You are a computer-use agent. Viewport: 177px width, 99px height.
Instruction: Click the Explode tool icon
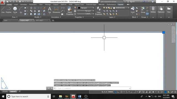[44, 11]
